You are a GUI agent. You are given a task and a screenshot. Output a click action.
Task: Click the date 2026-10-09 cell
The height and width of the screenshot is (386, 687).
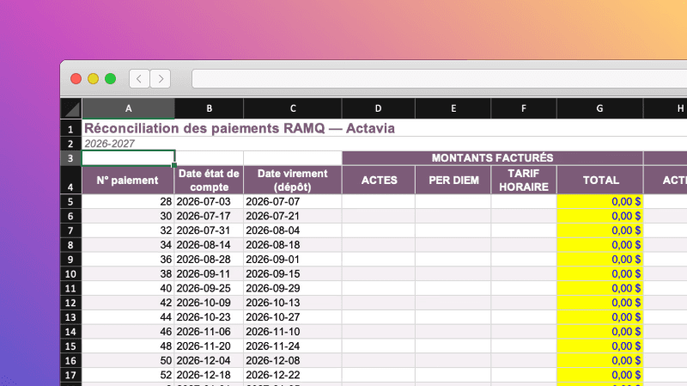(x=209, y=303)
